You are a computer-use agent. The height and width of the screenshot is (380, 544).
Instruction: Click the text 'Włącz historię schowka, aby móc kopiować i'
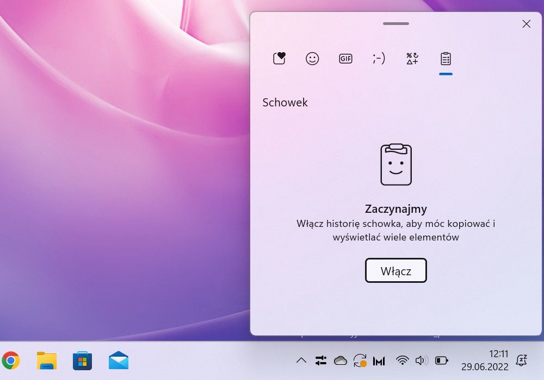(396, 224)
